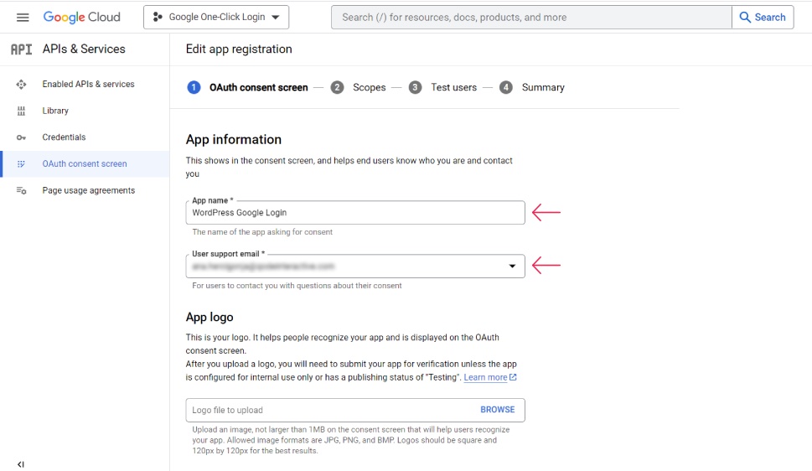812x471 pixels.
Task: Click the User support email dropdown arrow
Action: tap(512, 267)
